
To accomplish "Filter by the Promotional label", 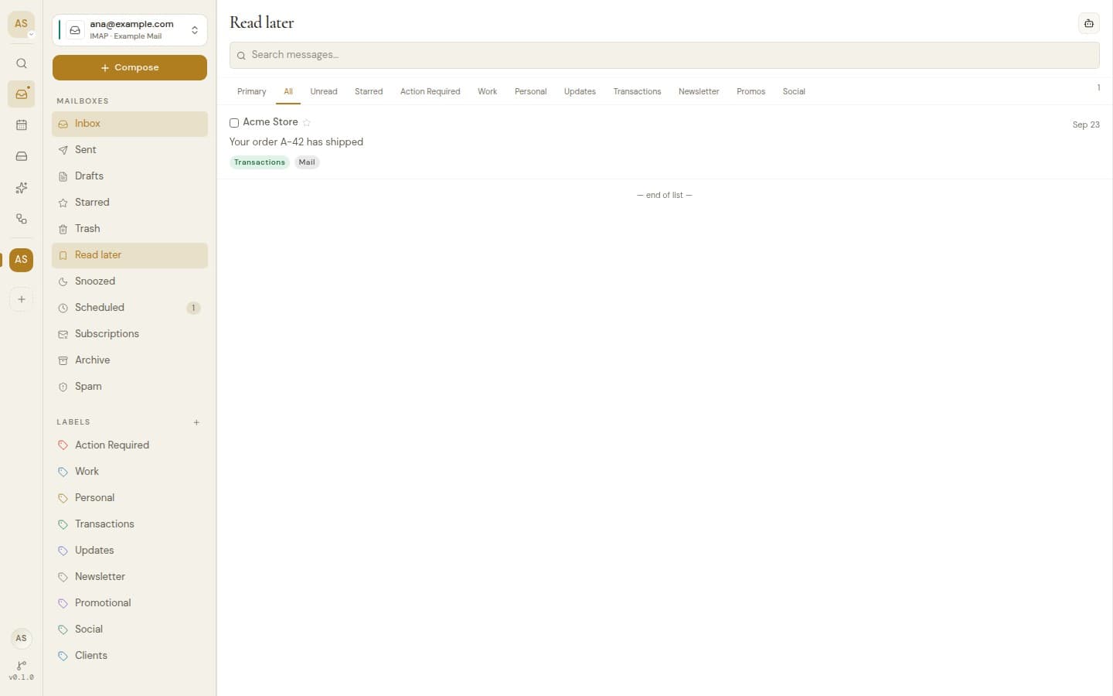I will [x=130, y=603].
